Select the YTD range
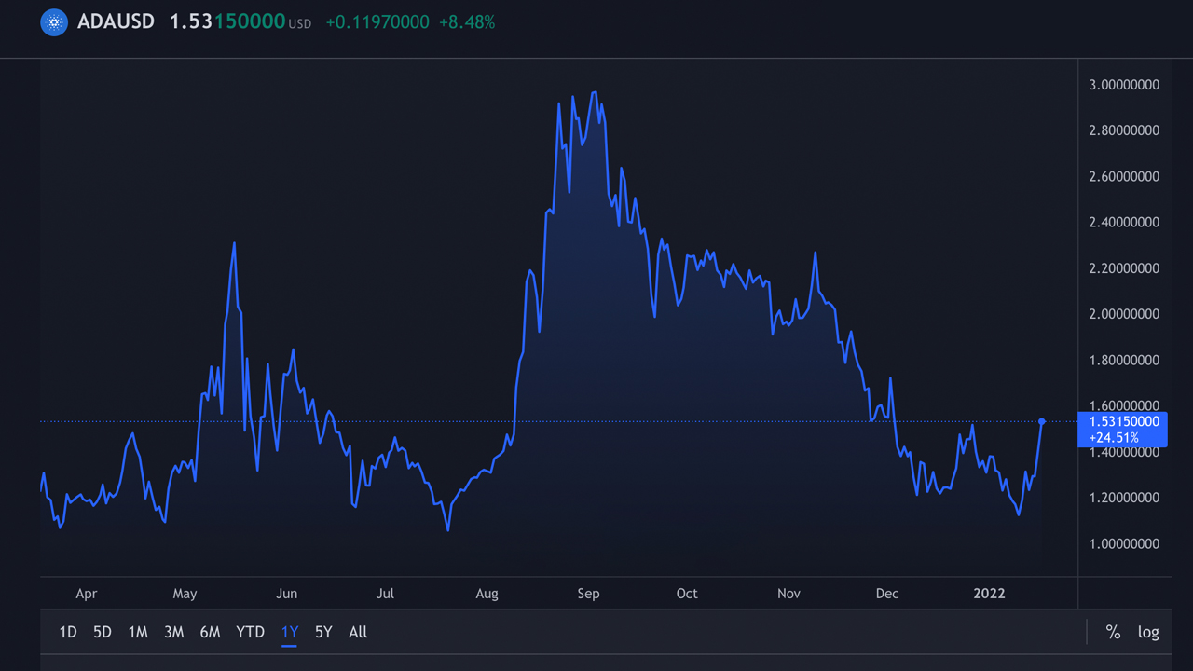This screenshot has width=1193, height=671. pyautogui.click(x=250, y=632)
